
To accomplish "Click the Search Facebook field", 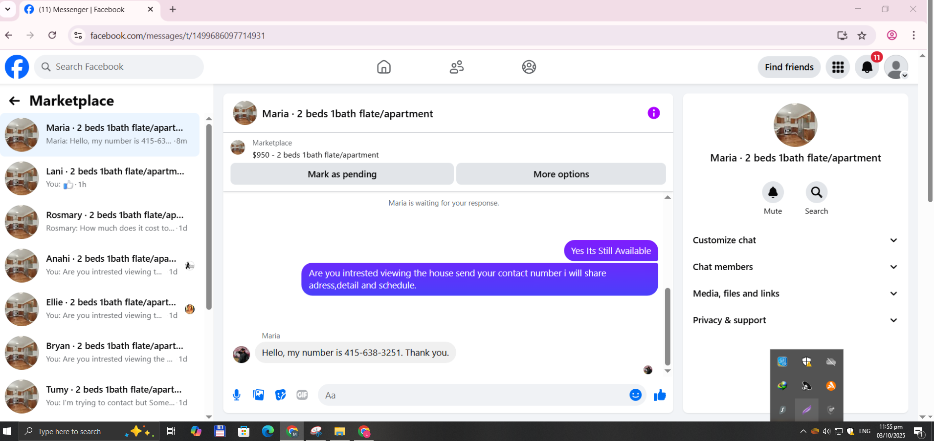I will tap(119, 67).
